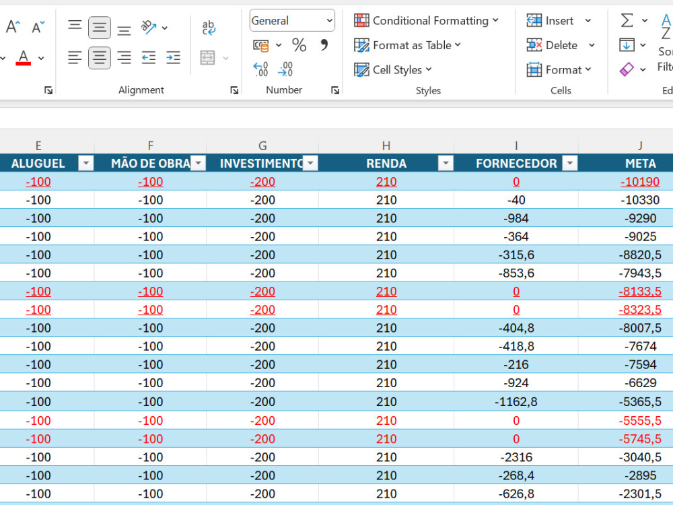Apply percent style
The width and height of the screenshot is (673, 505).
[299, 45]
